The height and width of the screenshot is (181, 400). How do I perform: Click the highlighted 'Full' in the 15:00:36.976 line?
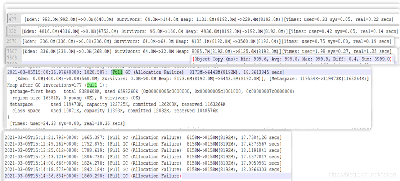point(117,72)
